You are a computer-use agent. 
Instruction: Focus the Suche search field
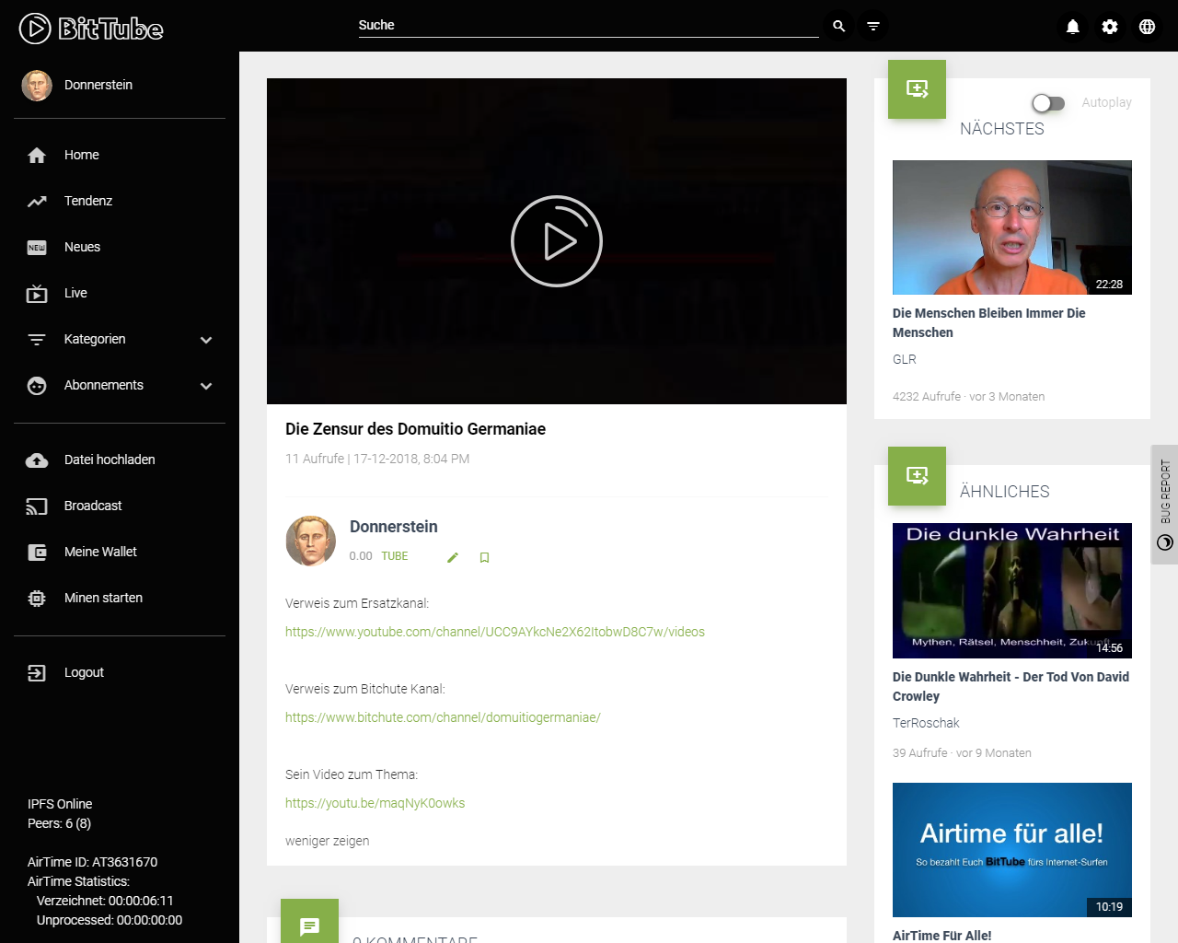point(589,26)
